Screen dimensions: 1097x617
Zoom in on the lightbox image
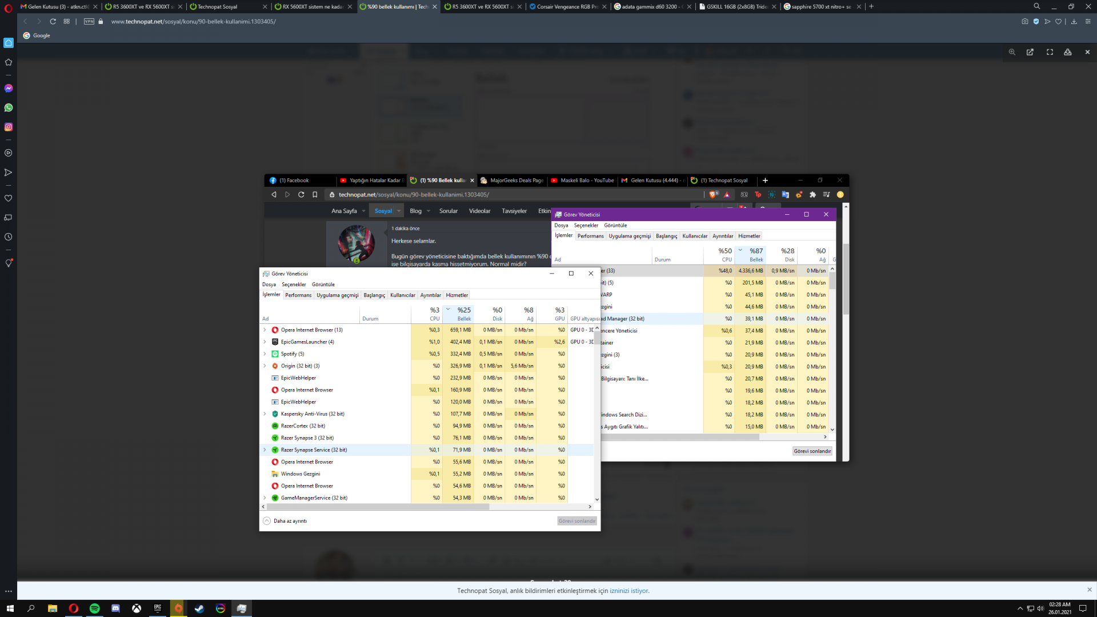[x=1012, y=52]
